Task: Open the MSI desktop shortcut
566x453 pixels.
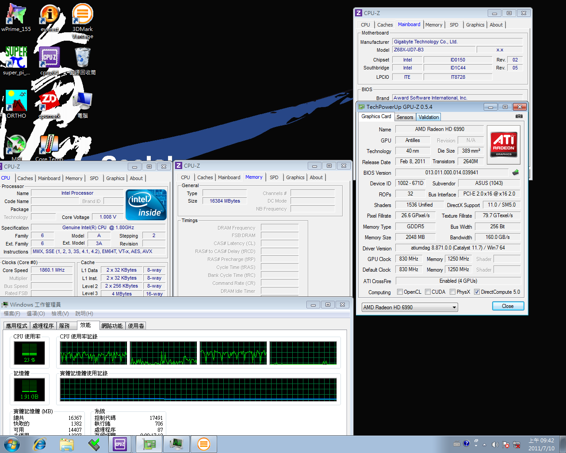Action: click(x=16, y=148)
